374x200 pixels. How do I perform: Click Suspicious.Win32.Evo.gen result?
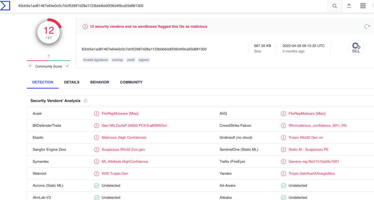point(123,150)
